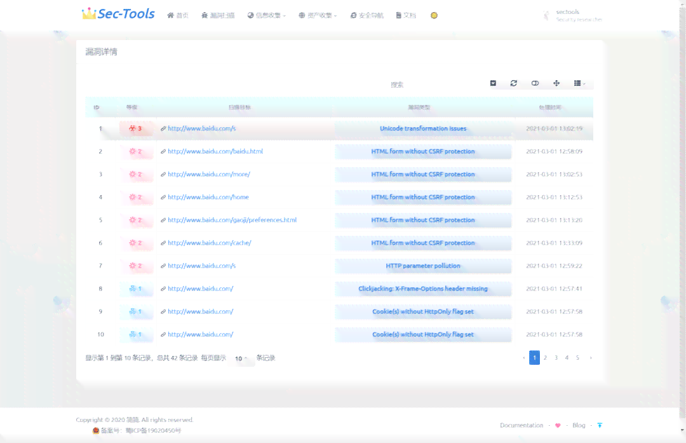Sort by the 等级 column header
Image resolution: width=686 pixels, height=443 pixels.
tap(131, 107)
